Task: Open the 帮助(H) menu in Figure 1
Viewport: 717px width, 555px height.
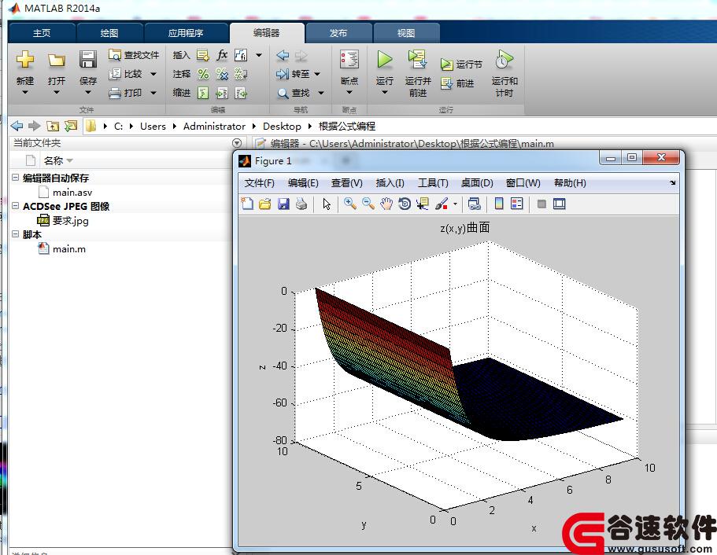Action: coord(570,183)
